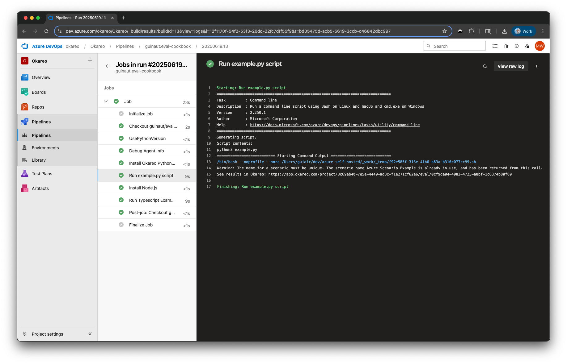Click log line 17 Finishing text
This screenshot has height=364, width=567.
pyautogui.click(x=252, y=187)
